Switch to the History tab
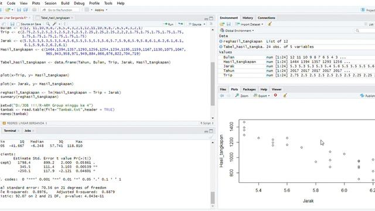This screenshot has height=211, width=375. [x=247, y=18]
